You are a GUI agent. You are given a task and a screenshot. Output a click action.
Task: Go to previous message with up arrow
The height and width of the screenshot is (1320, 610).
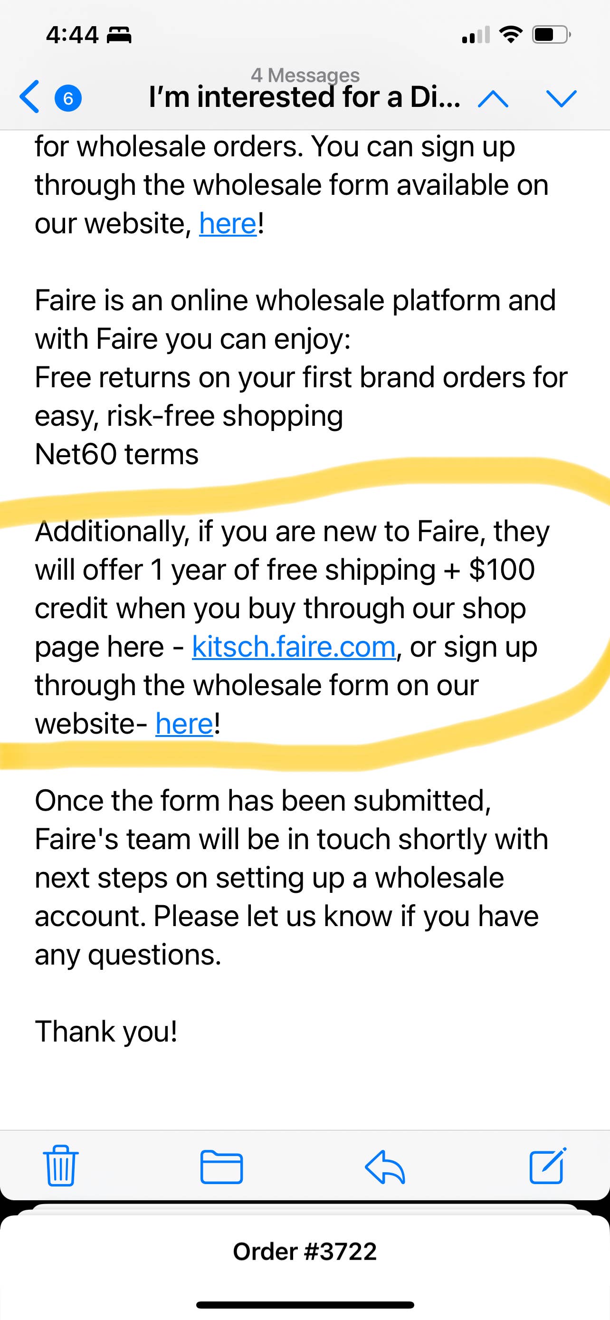[493, 98]
